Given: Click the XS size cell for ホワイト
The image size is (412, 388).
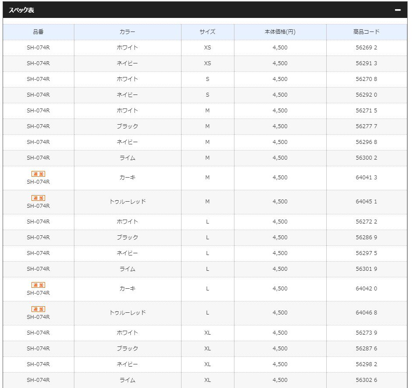Looking at the screenshot, I should (207, 48).
